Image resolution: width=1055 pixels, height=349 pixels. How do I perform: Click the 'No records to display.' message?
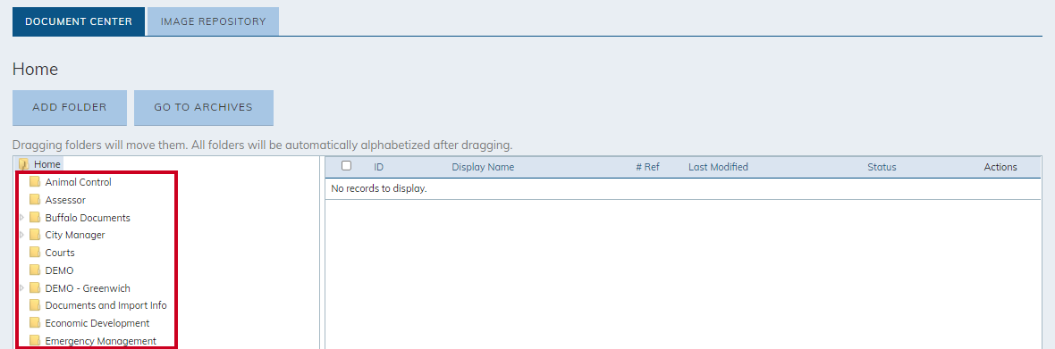(x=379, y=188)
